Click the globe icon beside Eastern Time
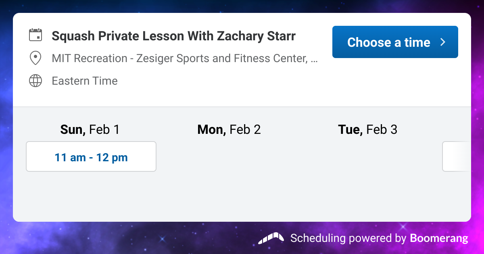Screen dimensions: 484x254 35,81
